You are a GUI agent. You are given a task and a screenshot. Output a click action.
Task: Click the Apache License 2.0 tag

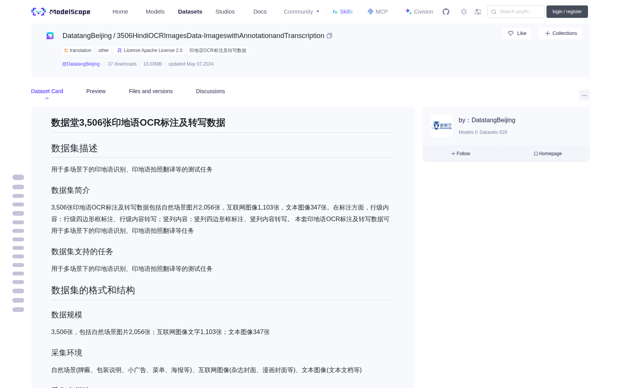point(150,50)
